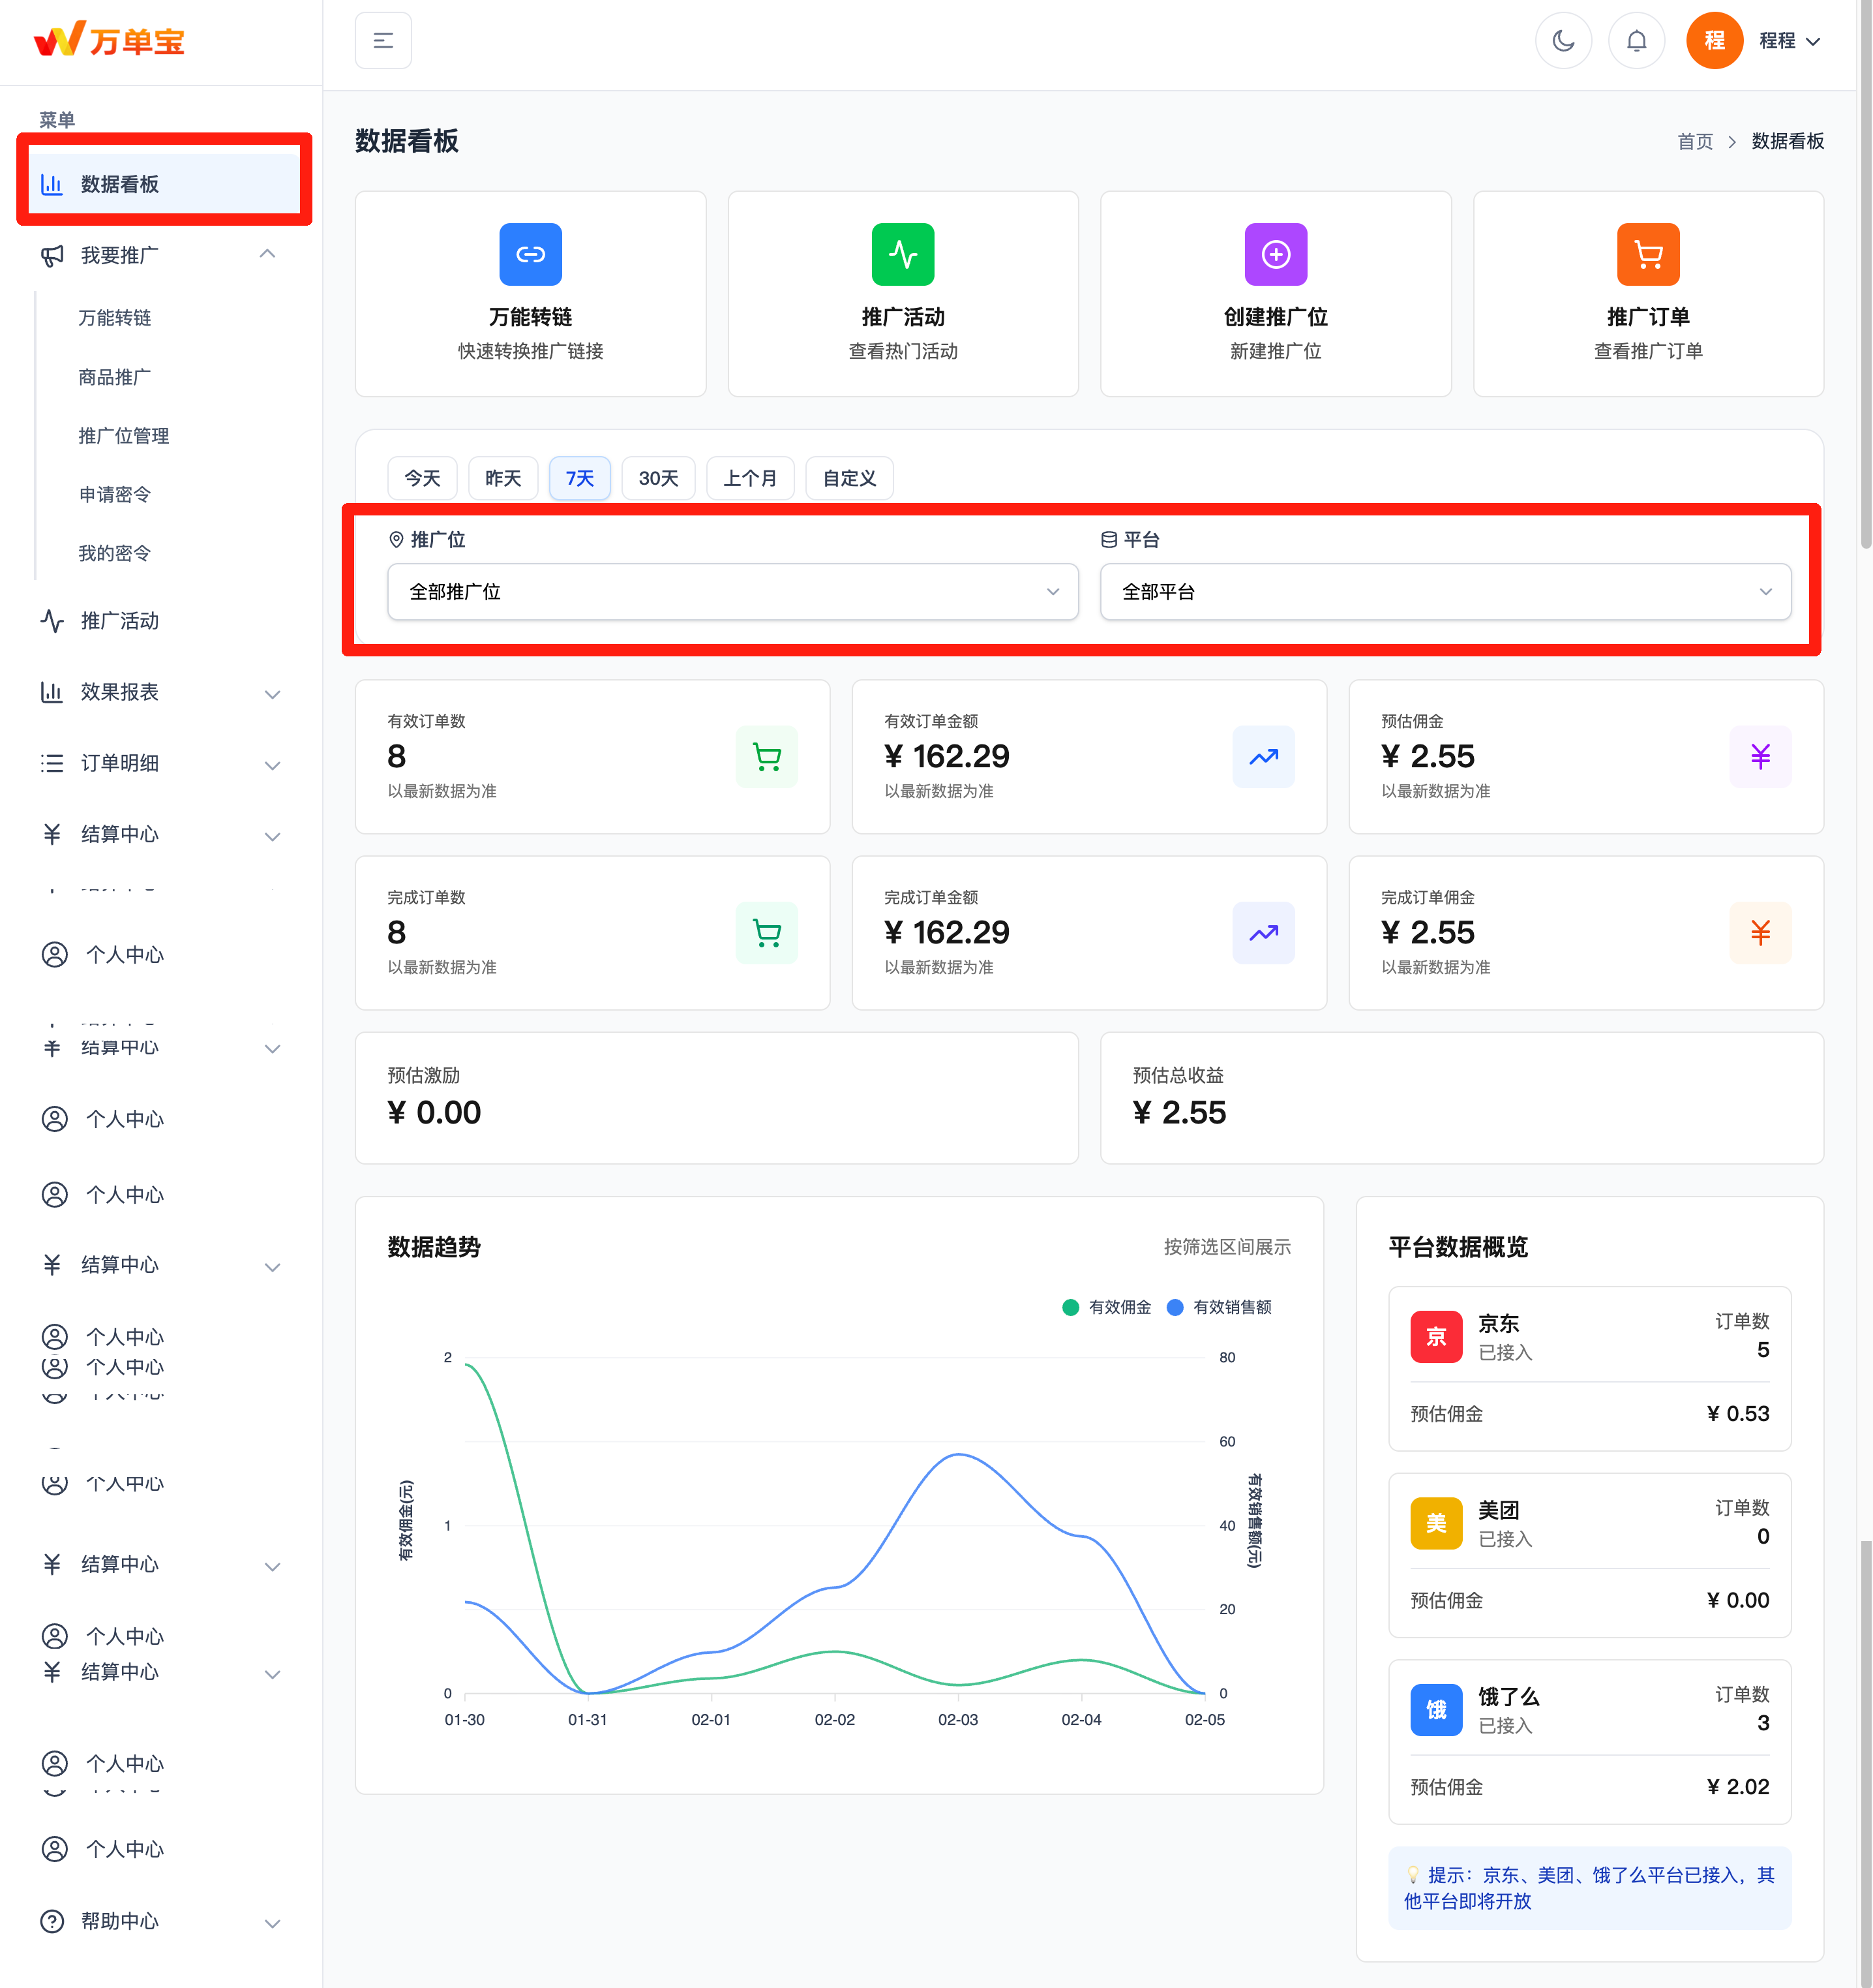
Task: Click the orange 程 avatar
Action: click(1714, 41)
